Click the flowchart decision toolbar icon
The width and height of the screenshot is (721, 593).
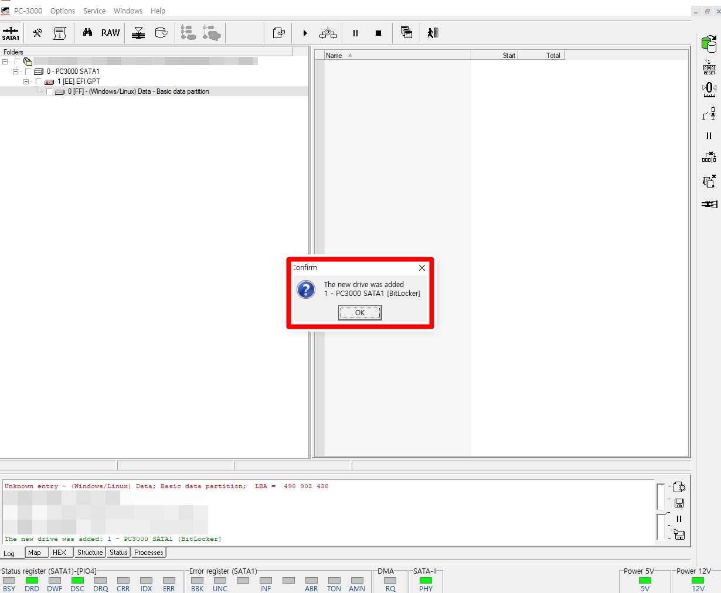pyautogui.click(x=328, y=33)
